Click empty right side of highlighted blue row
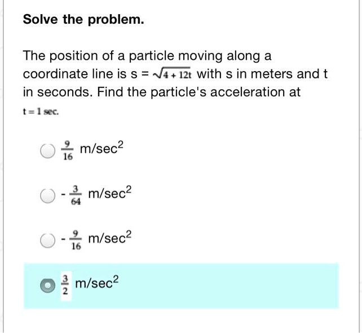The width and height of the screenshot is (362, 333). tap(254, 286)
